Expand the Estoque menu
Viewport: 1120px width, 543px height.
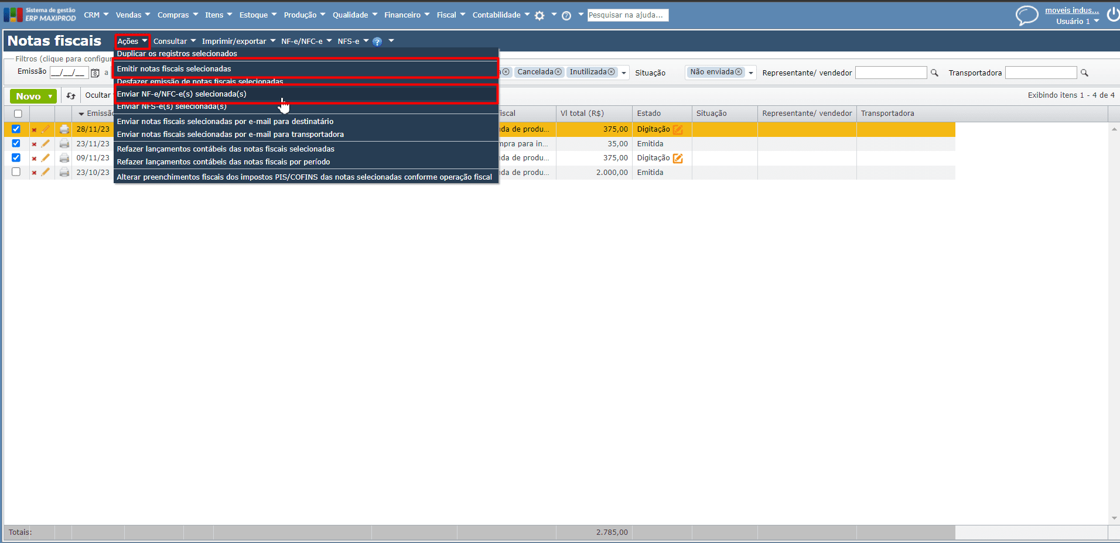click(258, 15)
